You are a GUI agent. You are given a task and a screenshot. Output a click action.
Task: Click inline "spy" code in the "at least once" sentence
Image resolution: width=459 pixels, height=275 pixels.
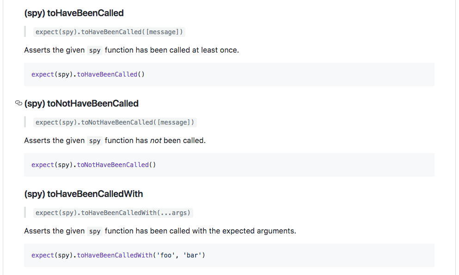[x=95, y=50]
